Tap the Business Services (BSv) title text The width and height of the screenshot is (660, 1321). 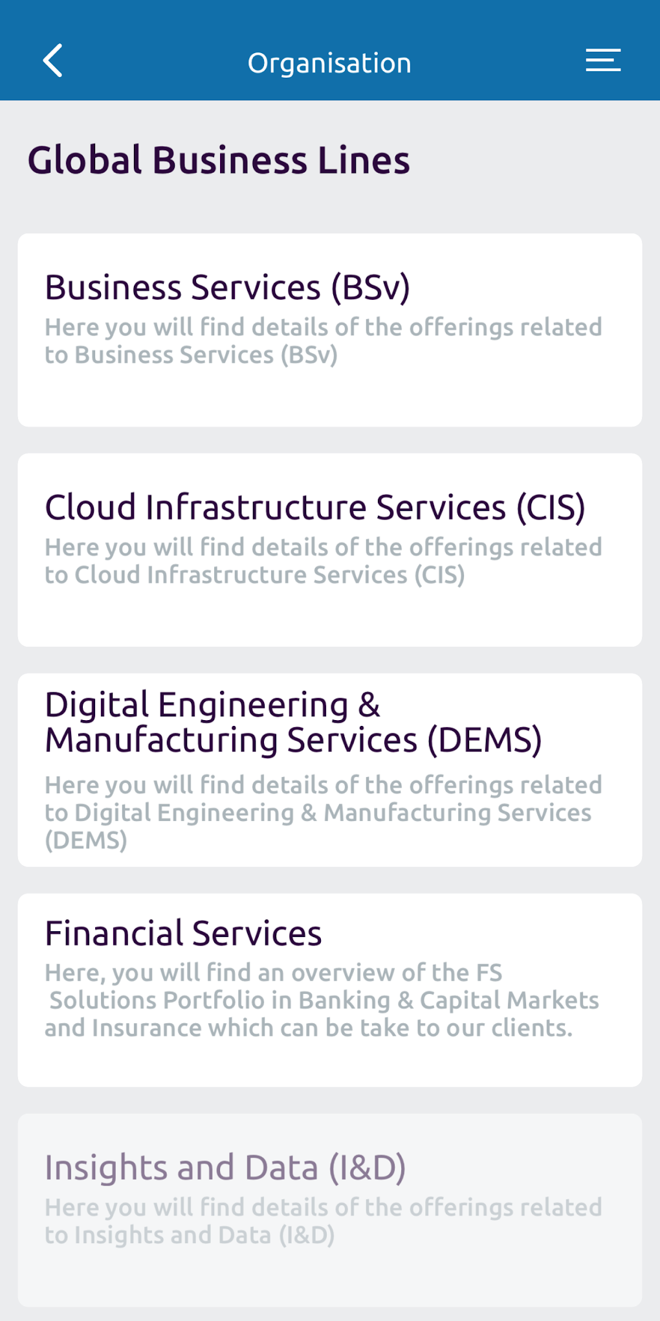point(227,288)
